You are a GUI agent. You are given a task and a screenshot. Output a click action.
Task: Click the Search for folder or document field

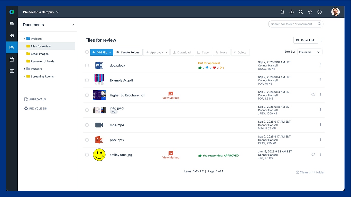296,24
